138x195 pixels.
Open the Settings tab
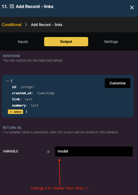coord(111,42)
